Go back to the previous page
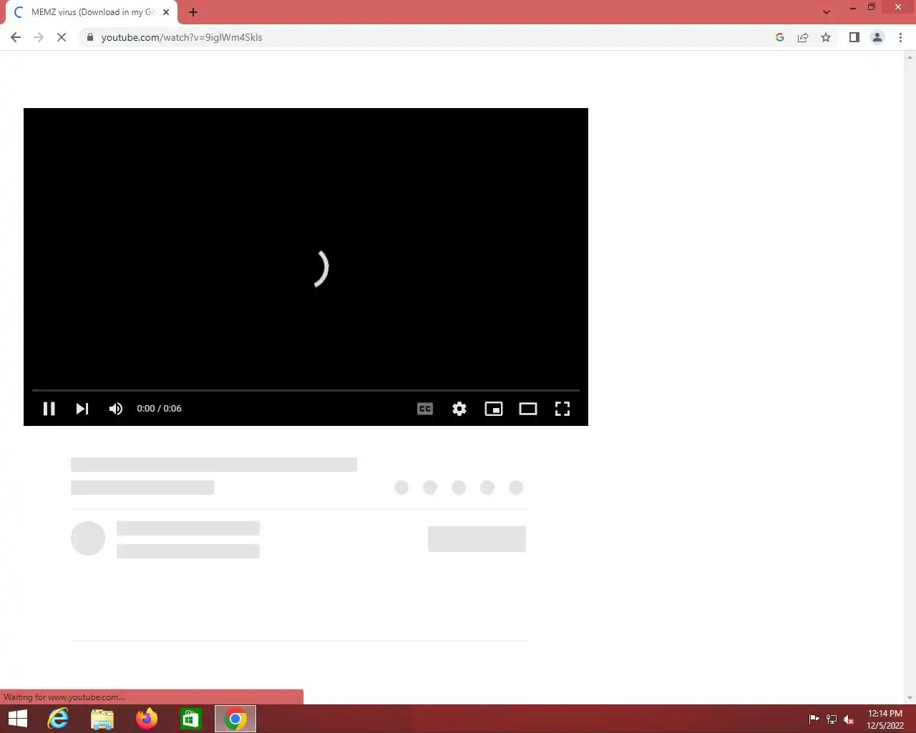Image resolution: width=916 pixels, height=733 pixels. (x=16, y=37)
